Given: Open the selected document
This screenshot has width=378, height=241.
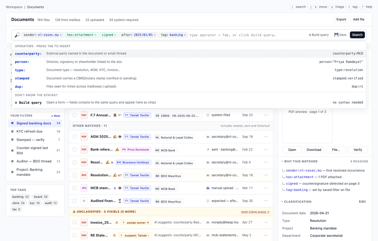Looking at the screenshot, I should click(x=292, y=150).
